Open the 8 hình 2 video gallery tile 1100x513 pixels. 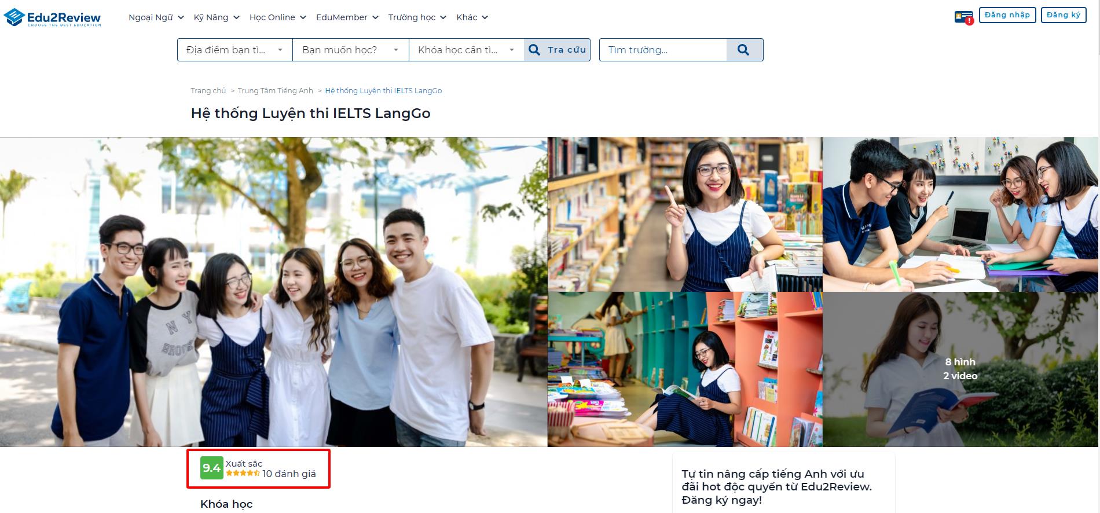tap(960, 369)
